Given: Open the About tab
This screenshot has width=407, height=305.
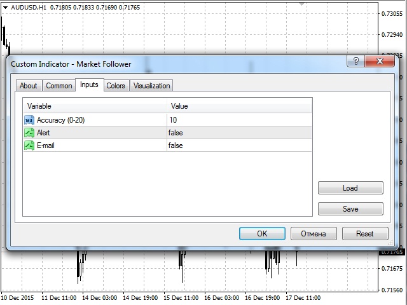Looking at the screenshot, I should pos(29,86).
